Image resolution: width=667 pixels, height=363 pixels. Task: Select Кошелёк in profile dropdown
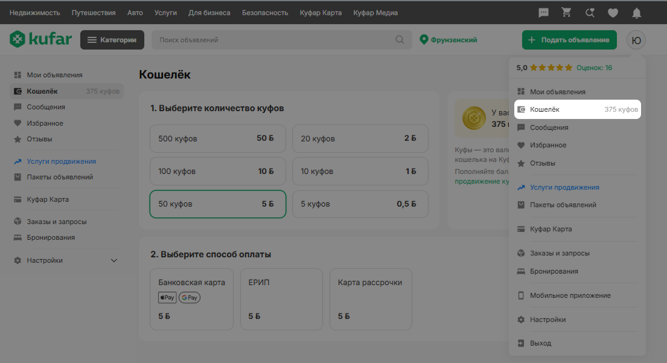click(578, 109)
